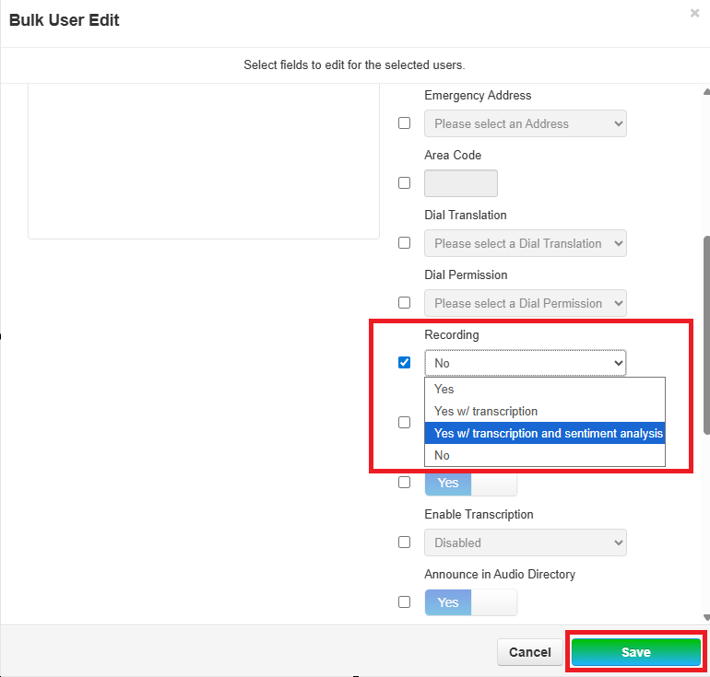Screen dimensions: 710x677
Task: Enable the Emergency Address checkbox
Action: click(404, 123)
